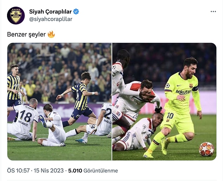This screenshot has width=223, height=181.
Task: Open the three-dot more options menu
Action: 213,12
